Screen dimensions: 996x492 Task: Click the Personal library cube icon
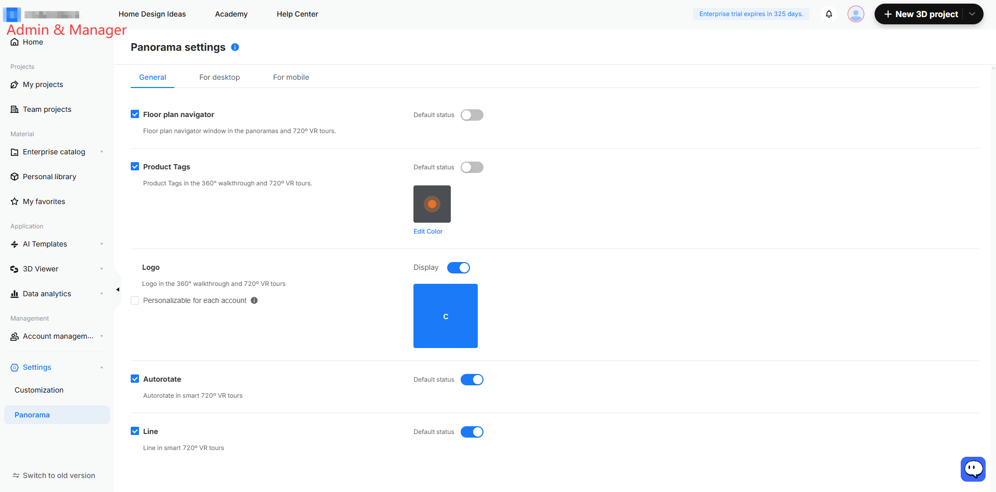(15, 177)
